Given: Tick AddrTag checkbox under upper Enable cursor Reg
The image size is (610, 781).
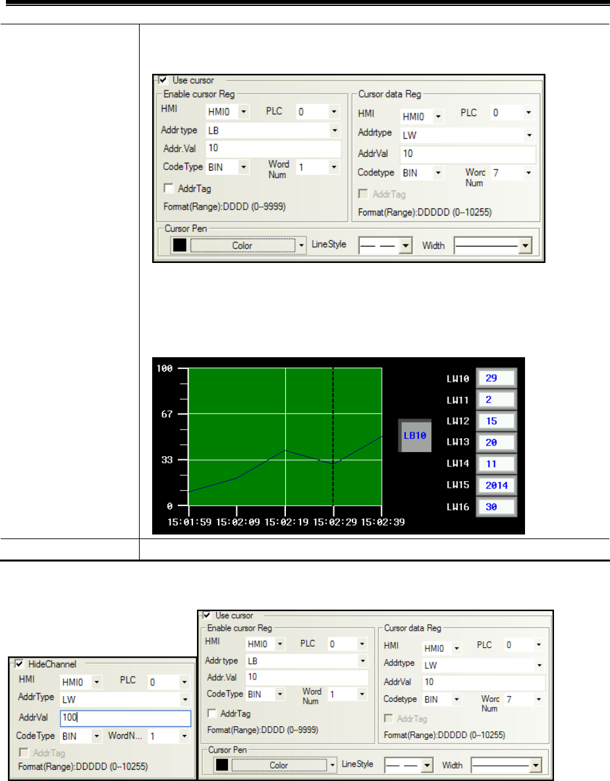Looking at the screenshot, I should point(169,188).
